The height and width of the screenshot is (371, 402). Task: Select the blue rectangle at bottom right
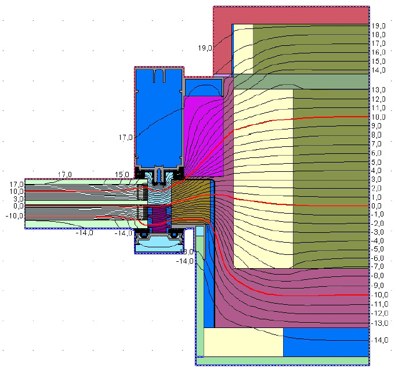(x=325, y=342)
